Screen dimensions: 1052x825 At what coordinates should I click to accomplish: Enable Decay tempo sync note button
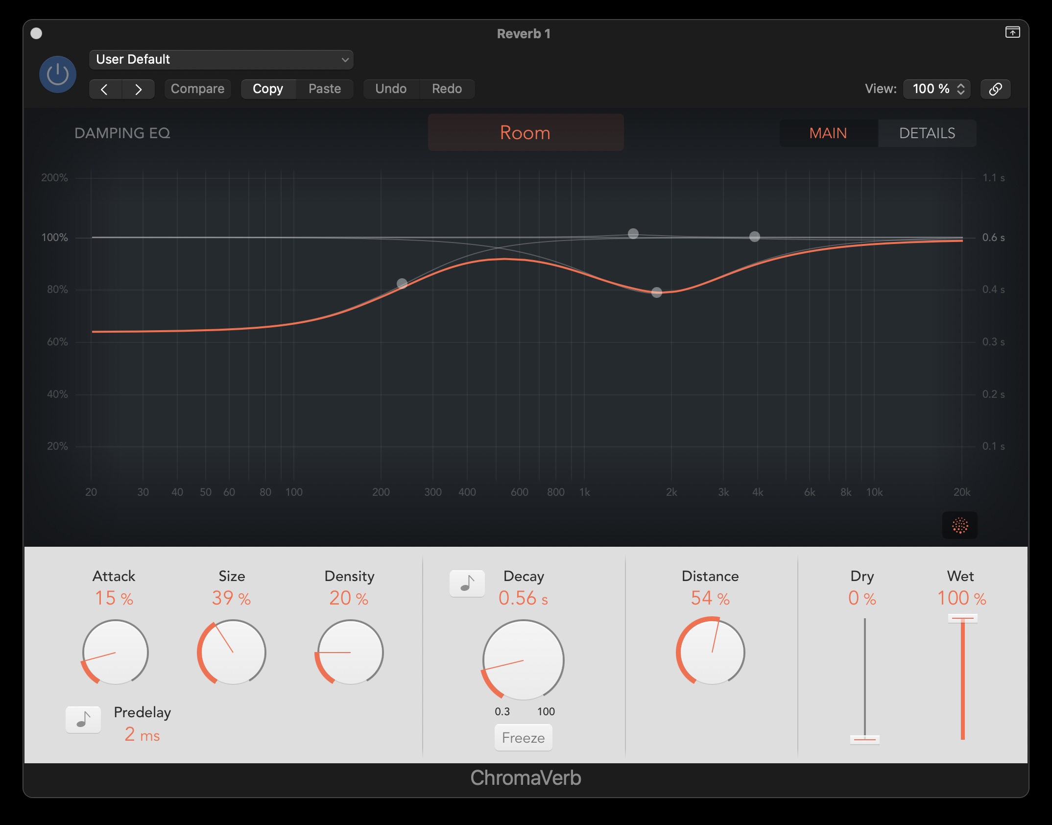pos(467,583)
